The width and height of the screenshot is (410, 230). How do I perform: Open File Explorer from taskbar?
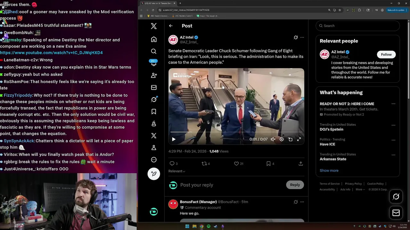(194, 226)
